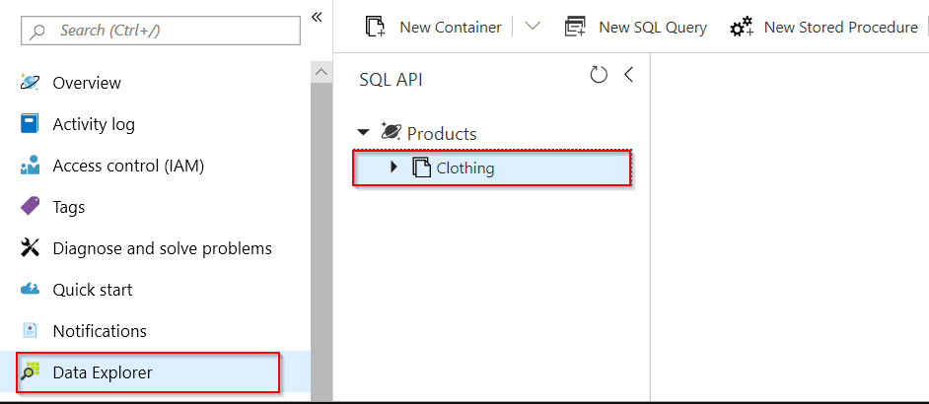Open the New Container dropdown arrow
The height and width of the screenshot is (404, 929).
click(x=533, y=27)
